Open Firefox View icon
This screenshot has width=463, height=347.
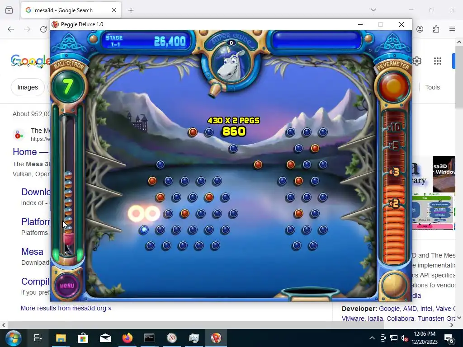coord(9,10)
